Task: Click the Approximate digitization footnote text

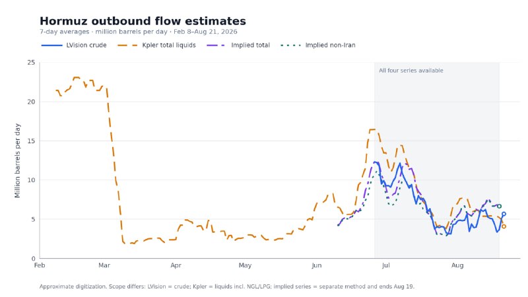Action: click(227, 286)
